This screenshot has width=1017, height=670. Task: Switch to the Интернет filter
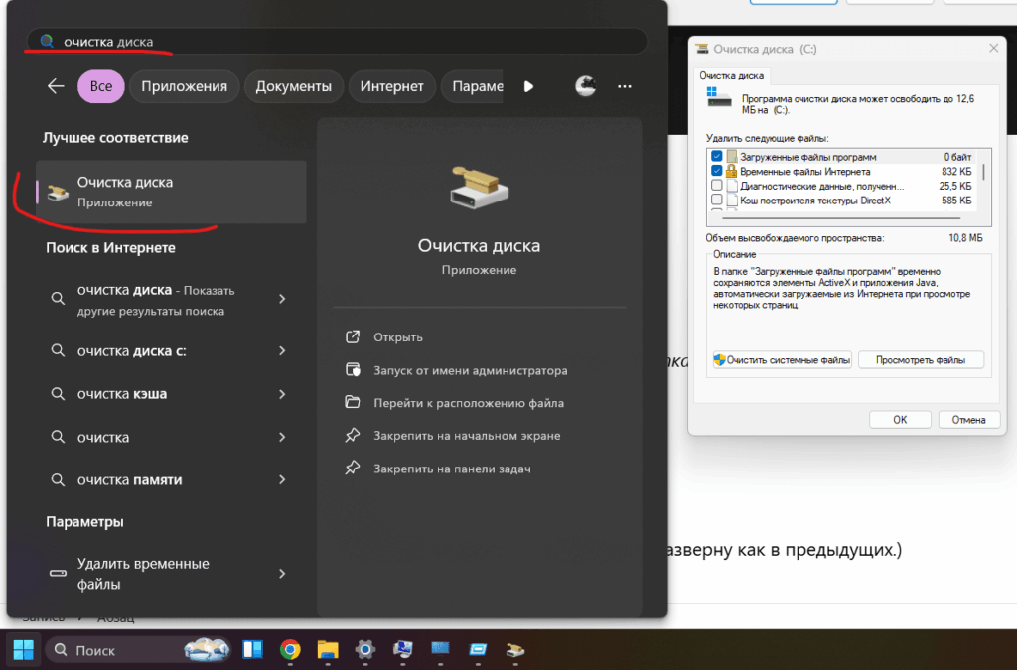pos(391,86)
